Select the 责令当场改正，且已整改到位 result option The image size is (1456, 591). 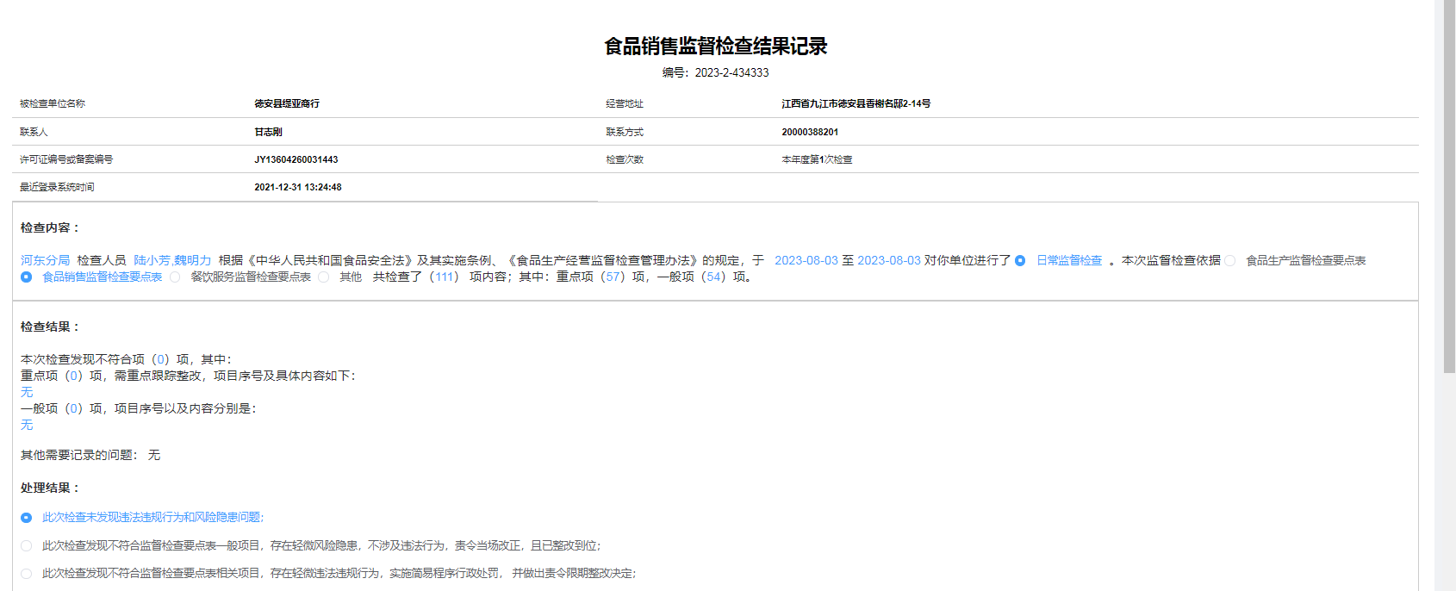[x=27, y=546]
